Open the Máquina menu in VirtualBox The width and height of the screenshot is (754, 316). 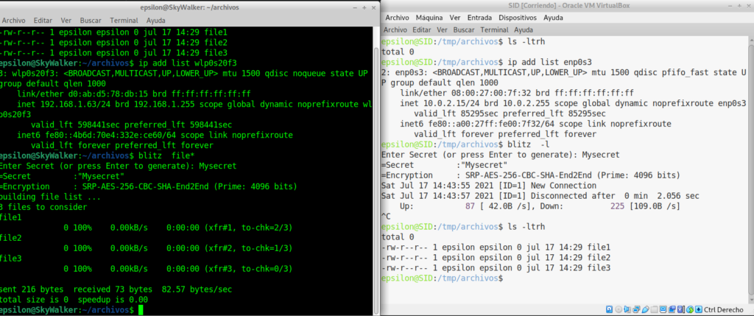(429, 18)
